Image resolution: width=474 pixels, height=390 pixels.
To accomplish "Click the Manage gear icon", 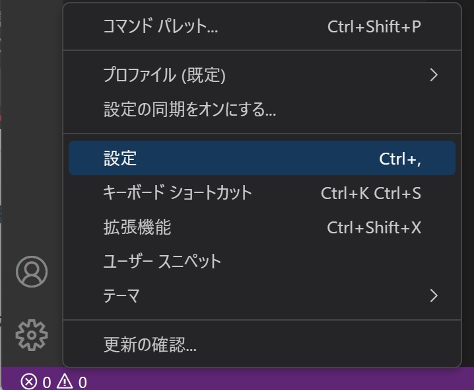I will click(32, 335).
